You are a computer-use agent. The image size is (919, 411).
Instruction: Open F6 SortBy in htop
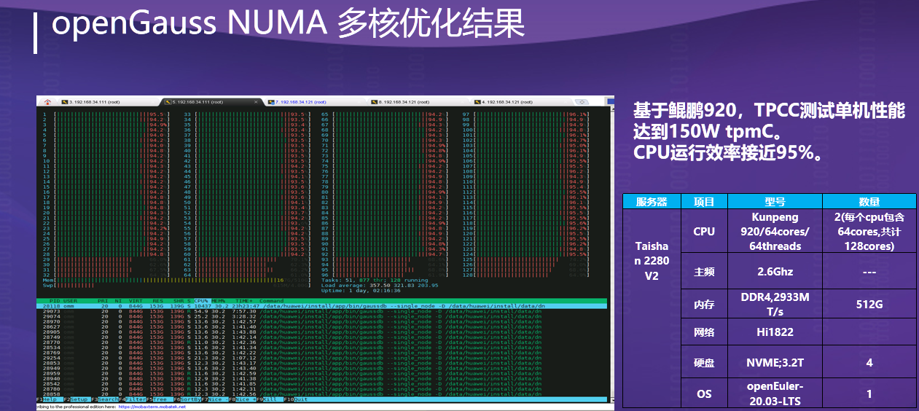coord(187,399)
